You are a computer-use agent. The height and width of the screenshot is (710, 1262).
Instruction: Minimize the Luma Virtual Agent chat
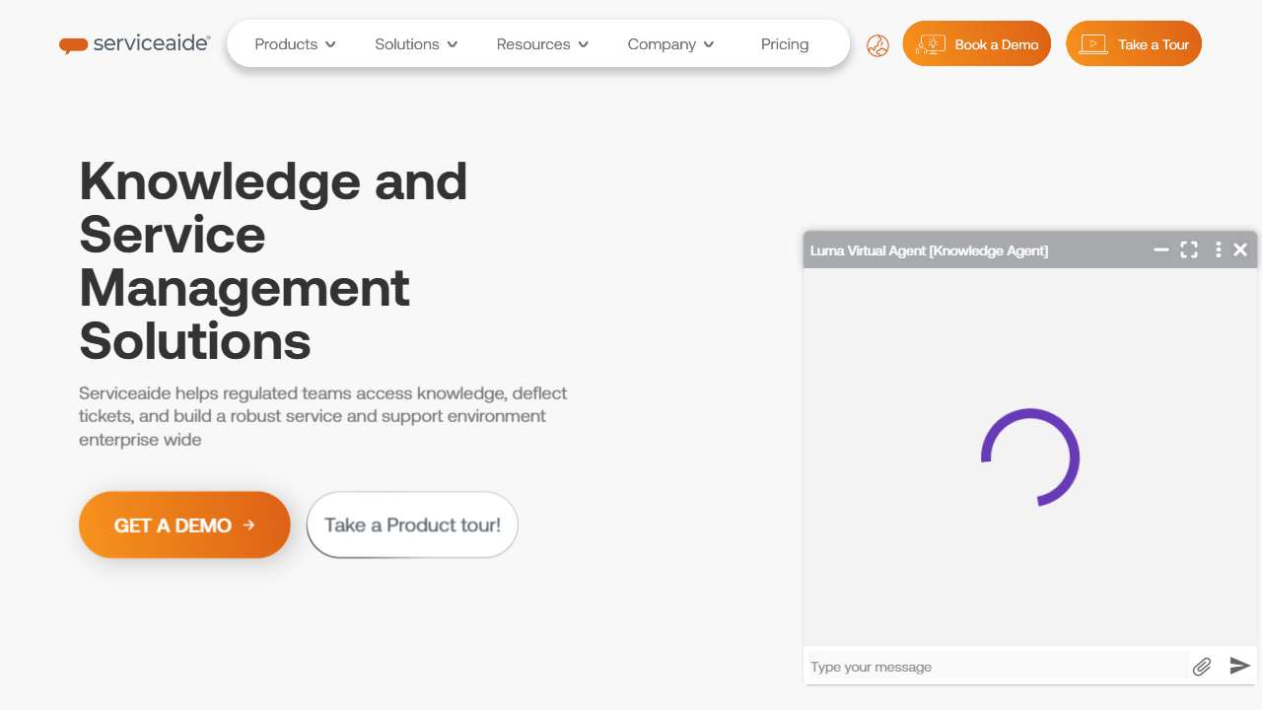tap(1161, 250)
